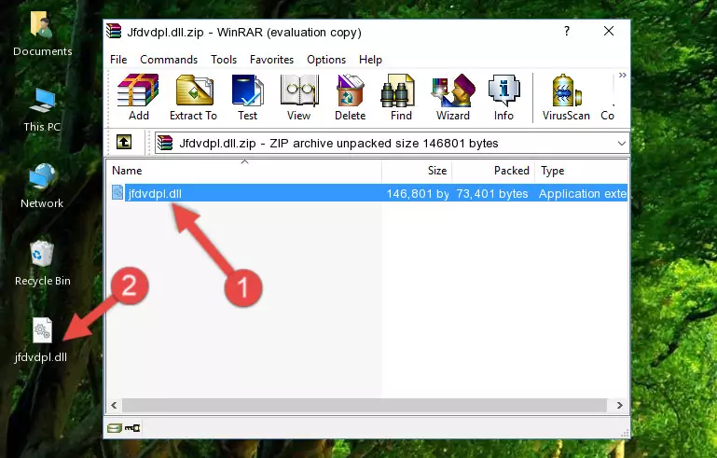Viewport: 717px width, 458px height.
Task: Sort by the Name column header
Action: [244, 170]
